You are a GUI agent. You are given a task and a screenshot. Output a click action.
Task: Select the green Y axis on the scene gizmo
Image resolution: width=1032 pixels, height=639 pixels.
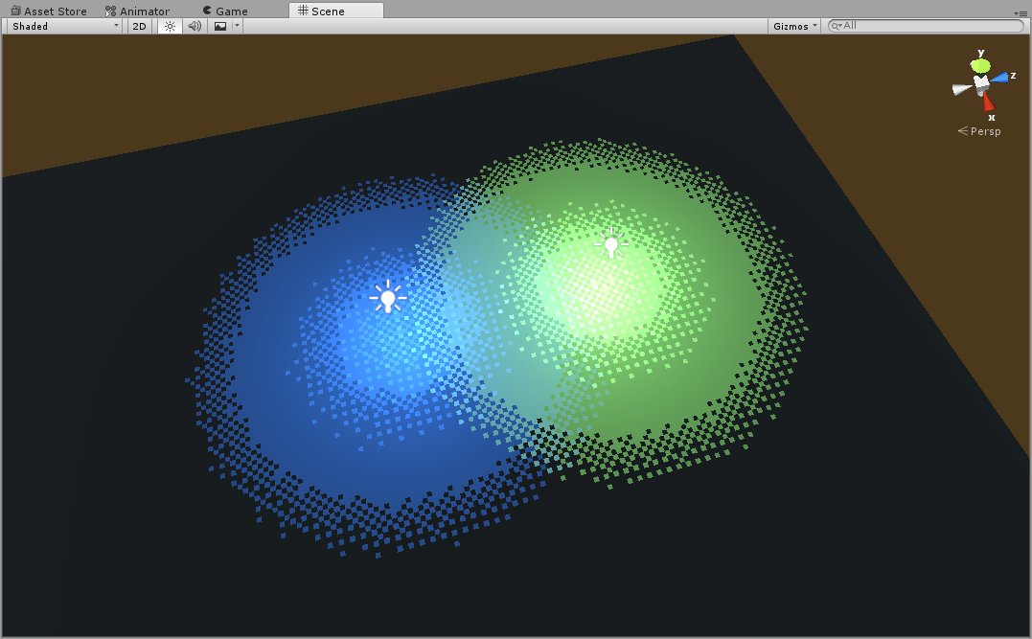980,65
